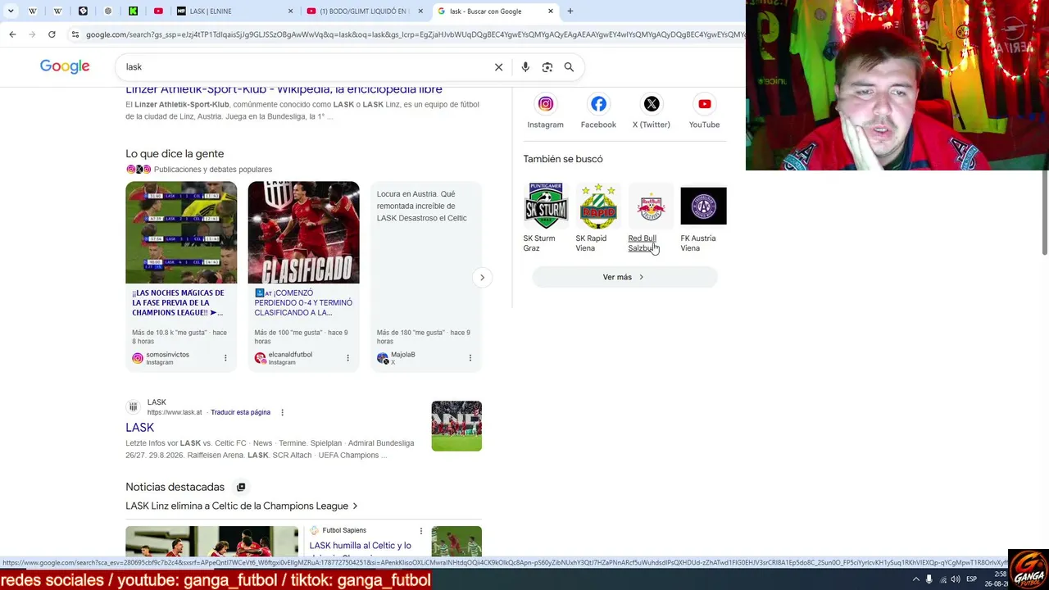The height and width of the screenshot is (590, 1049).
Task: Open the volume control in the taskbar
Action: 956,579
